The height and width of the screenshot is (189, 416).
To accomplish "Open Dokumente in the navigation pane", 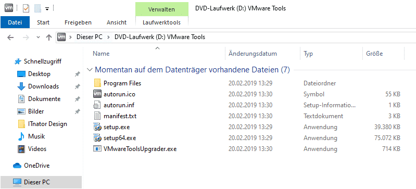I will pyautogui.click(x=44, y=99).
